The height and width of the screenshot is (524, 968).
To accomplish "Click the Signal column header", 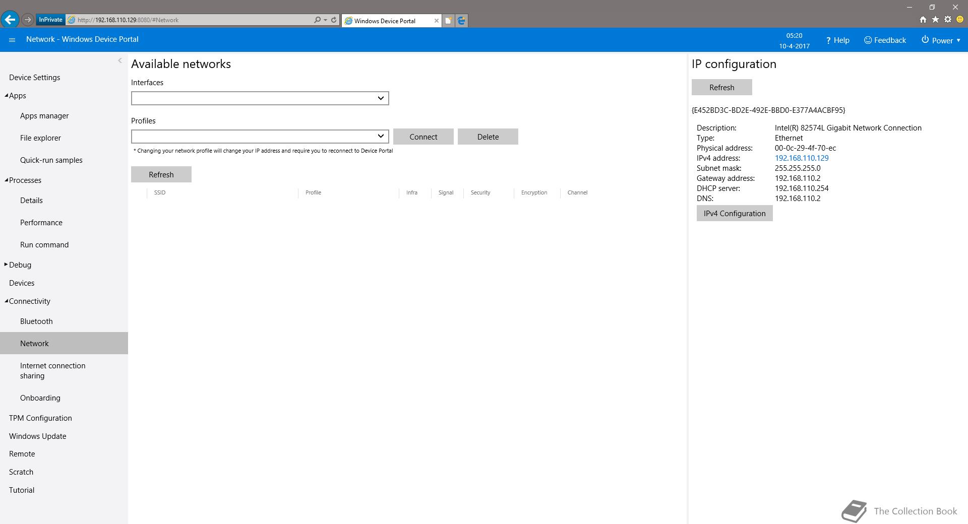I will [x=446, y=192].
